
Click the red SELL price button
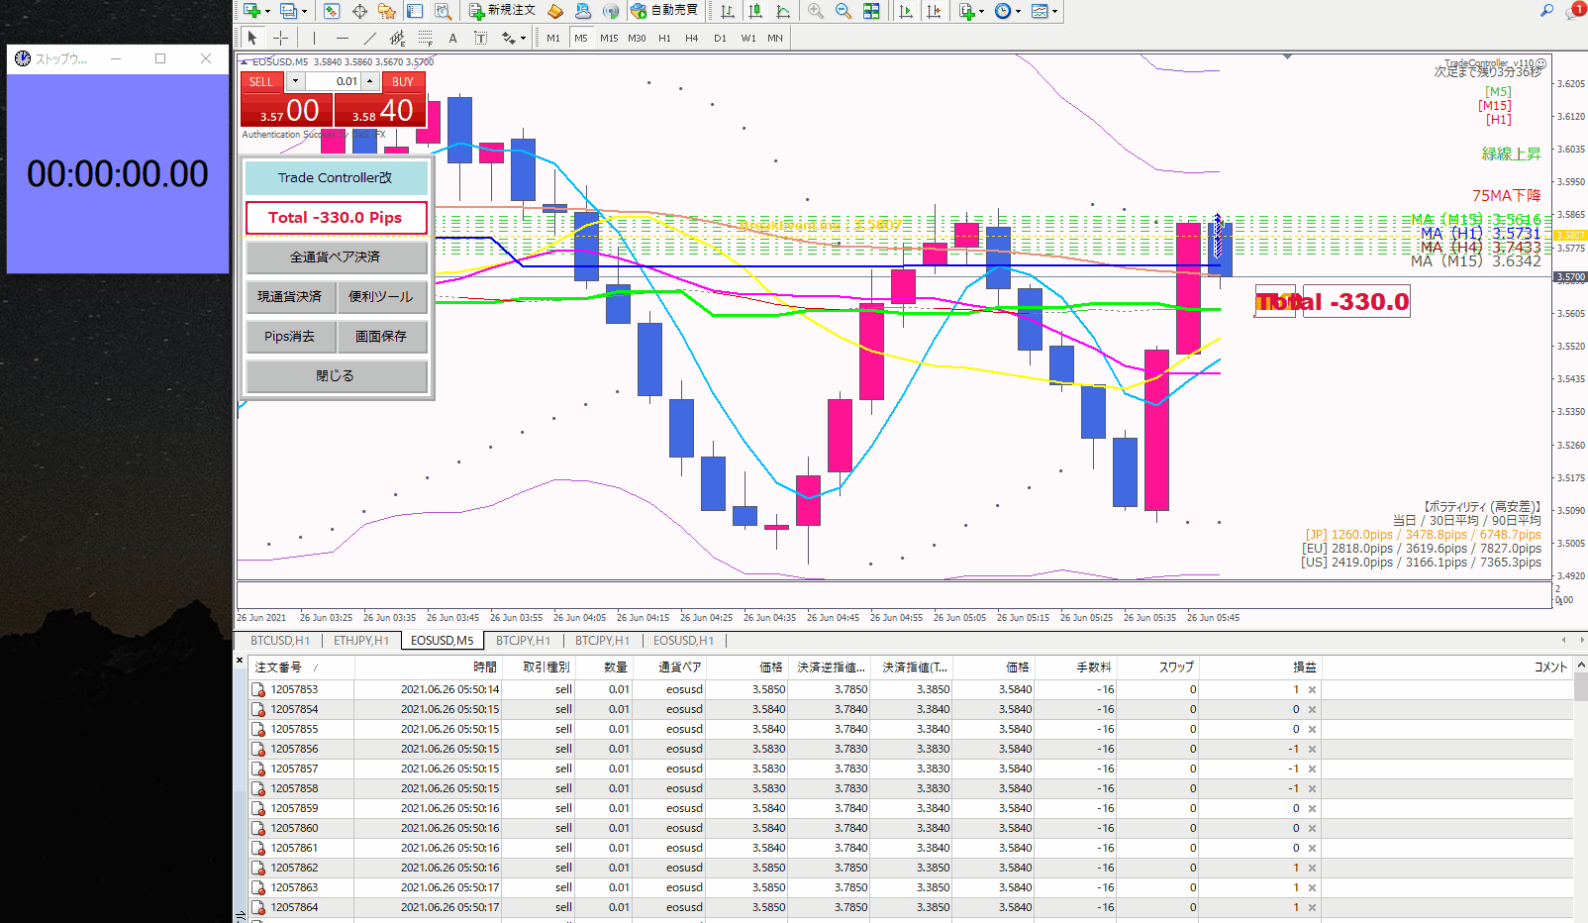[x=287, y=110]
